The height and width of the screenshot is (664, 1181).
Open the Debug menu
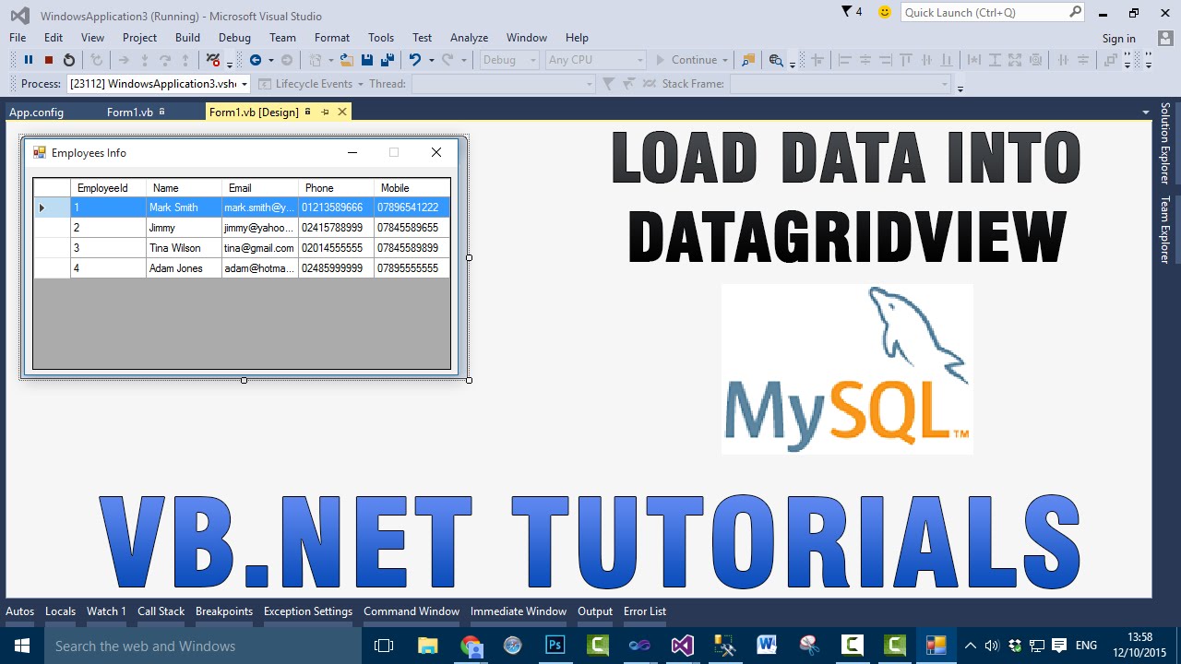(x=234, y=38)
